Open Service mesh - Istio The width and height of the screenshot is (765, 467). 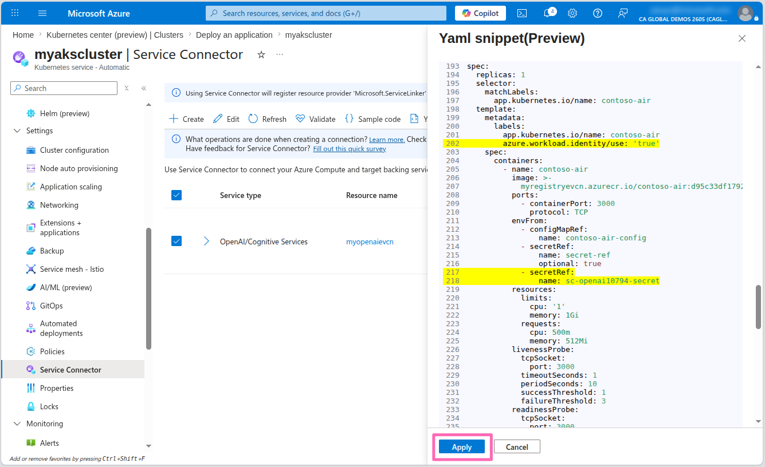(72, 269)
